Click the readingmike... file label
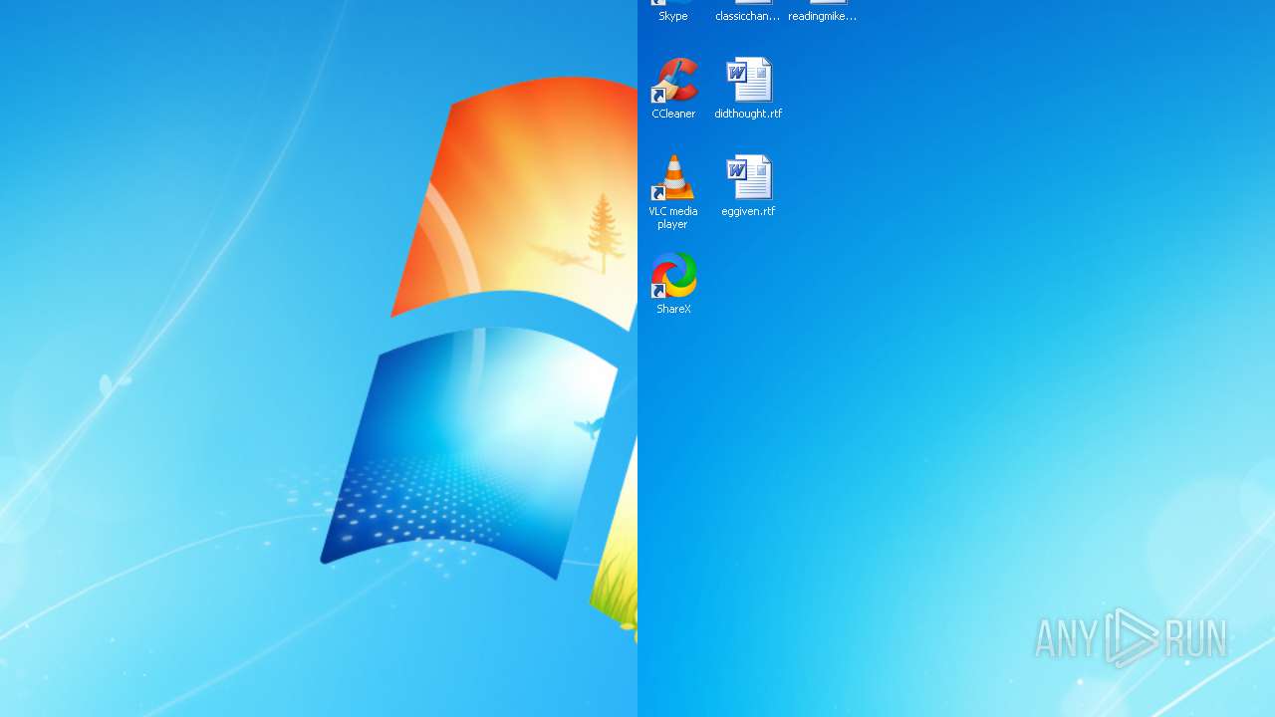Screen dimensions: 1275x717 point(823,16)
